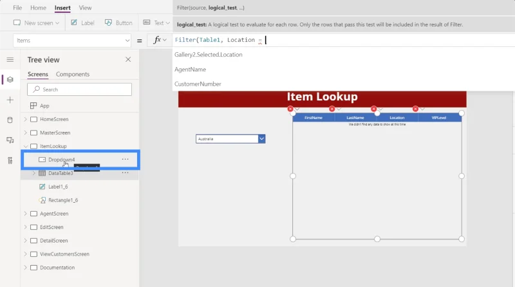Switch to the Home tab
Screen dimensions: 515x287
[x=38, y=8]
